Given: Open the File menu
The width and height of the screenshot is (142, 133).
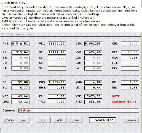Looking at the screenshot, I should [3, 34].
